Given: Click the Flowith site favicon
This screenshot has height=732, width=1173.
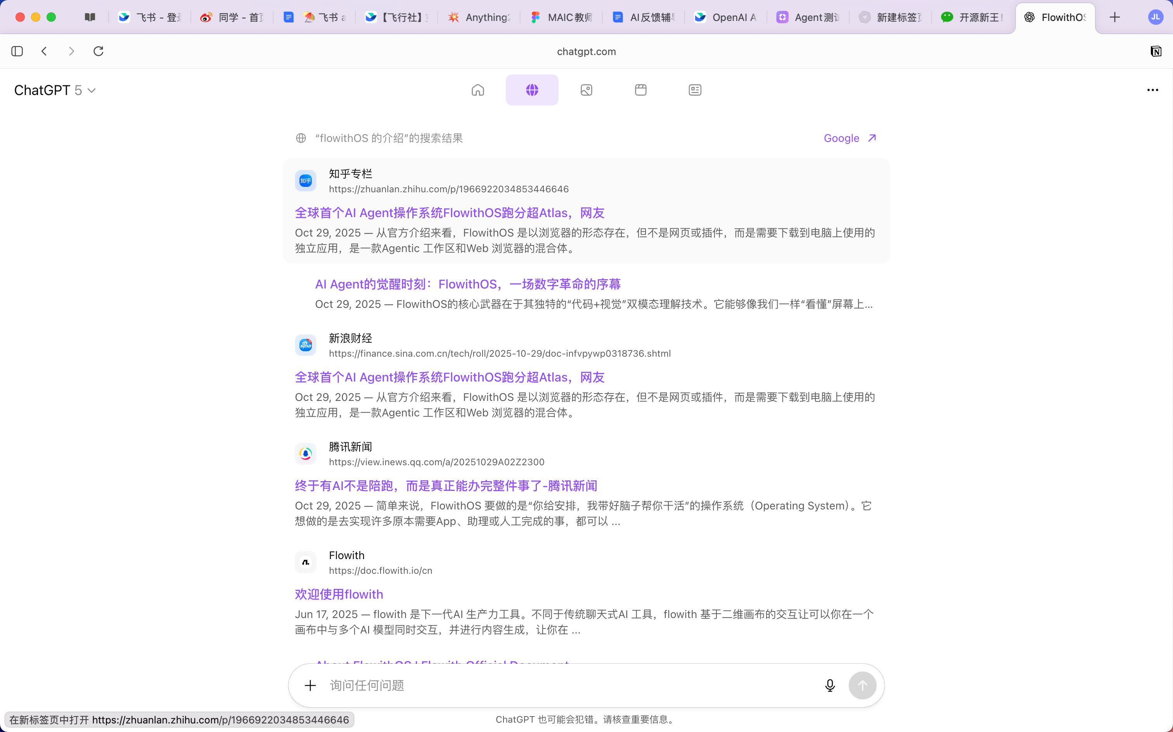Looking at the screenshot, I should (x=306, y=562).
